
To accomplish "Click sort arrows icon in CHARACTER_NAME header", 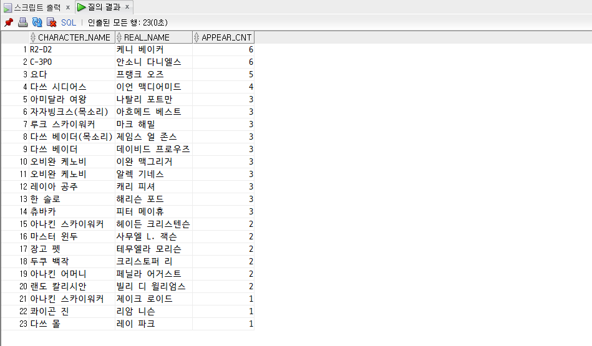I will pos(33,37).
